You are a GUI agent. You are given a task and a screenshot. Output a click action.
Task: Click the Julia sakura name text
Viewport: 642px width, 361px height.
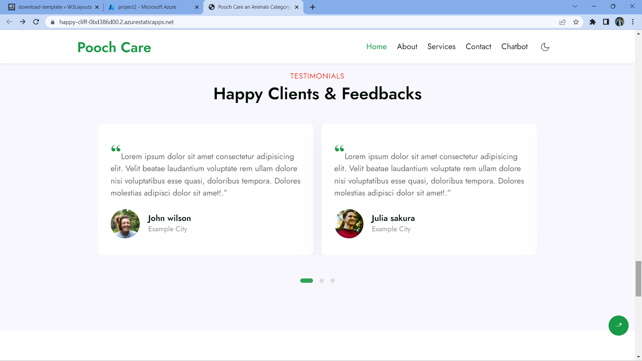coord(393,218)
